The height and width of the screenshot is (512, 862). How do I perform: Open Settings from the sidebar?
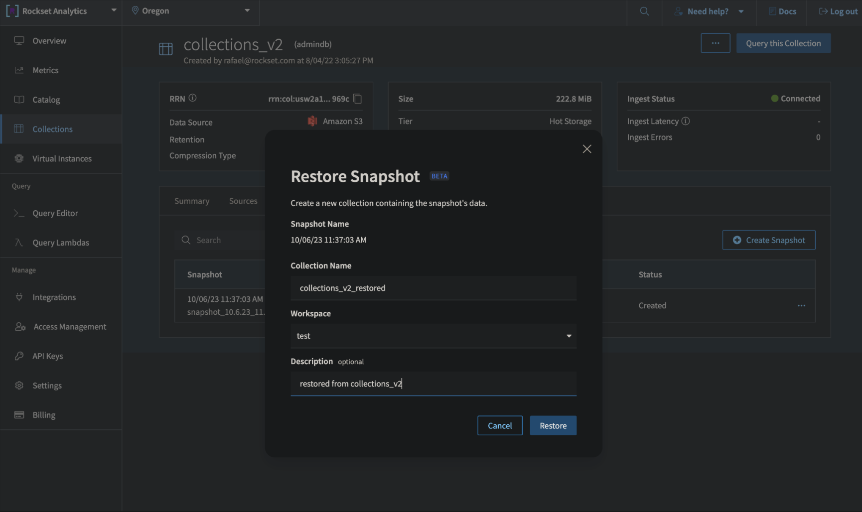61,385
